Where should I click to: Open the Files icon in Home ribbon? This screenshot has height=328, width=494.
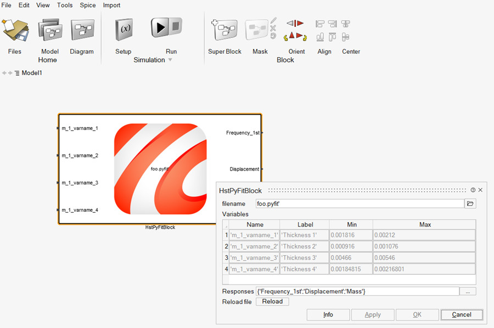tap(15, 31)
